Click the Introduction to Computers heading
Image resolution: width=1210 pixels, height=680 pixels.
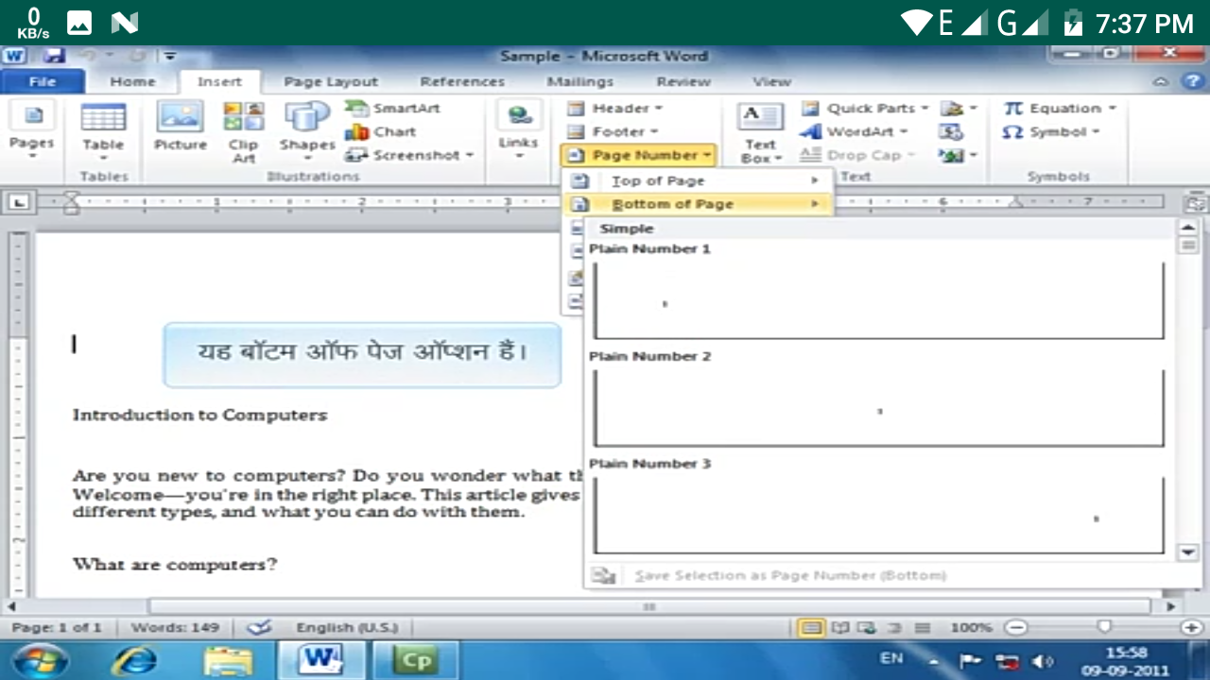[199, 415]
